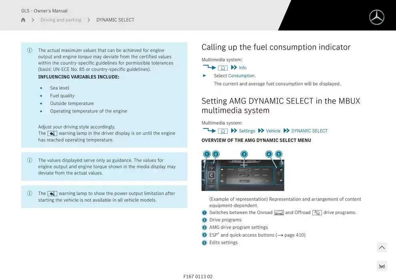Viewport: 396px width, 280px height.
Task: Click the Onroad drive program icon
Action: pyautogui.click(x=279, y=213)
